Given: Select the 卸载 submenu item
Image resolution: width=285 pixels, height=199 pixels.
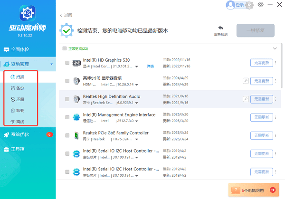Looking at the screenshot, I should pos(21,111).
